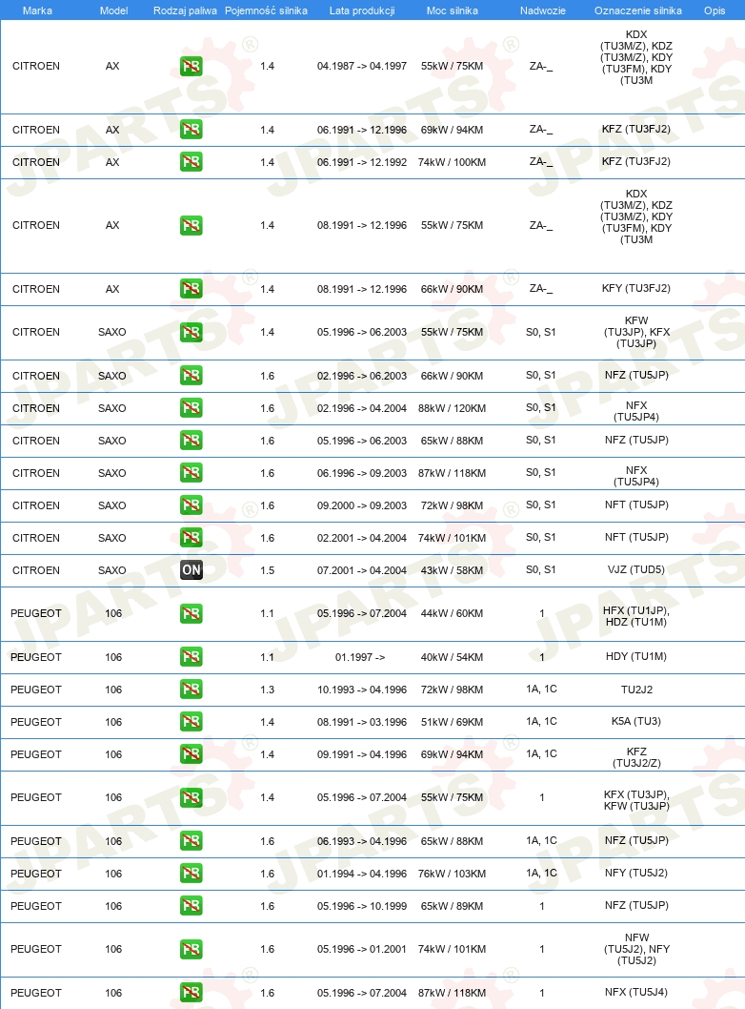Click petrol icon in Peugeot 106 55kW / 75KM row
This screenshot has width=745, height=1009.
pos(191,797)
